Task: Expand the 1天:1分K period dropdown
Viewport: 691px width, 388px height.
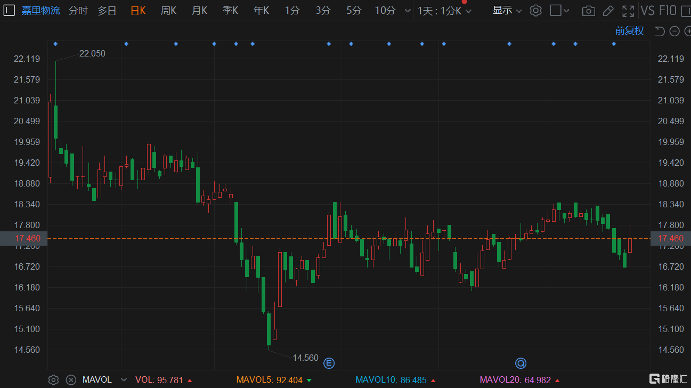Action: coord(444,10)
